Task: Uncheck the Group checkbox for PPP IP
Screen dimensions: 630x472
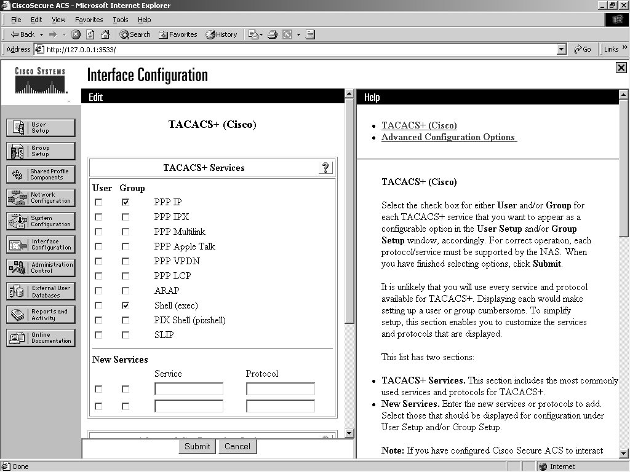Action: pyautogui.click(x=126, y=202)
